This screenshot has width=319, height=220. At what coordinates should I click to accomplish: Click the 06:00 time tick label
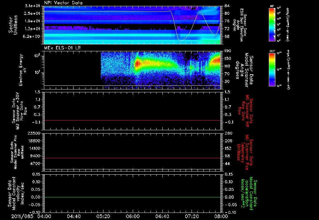pos(133,216)
